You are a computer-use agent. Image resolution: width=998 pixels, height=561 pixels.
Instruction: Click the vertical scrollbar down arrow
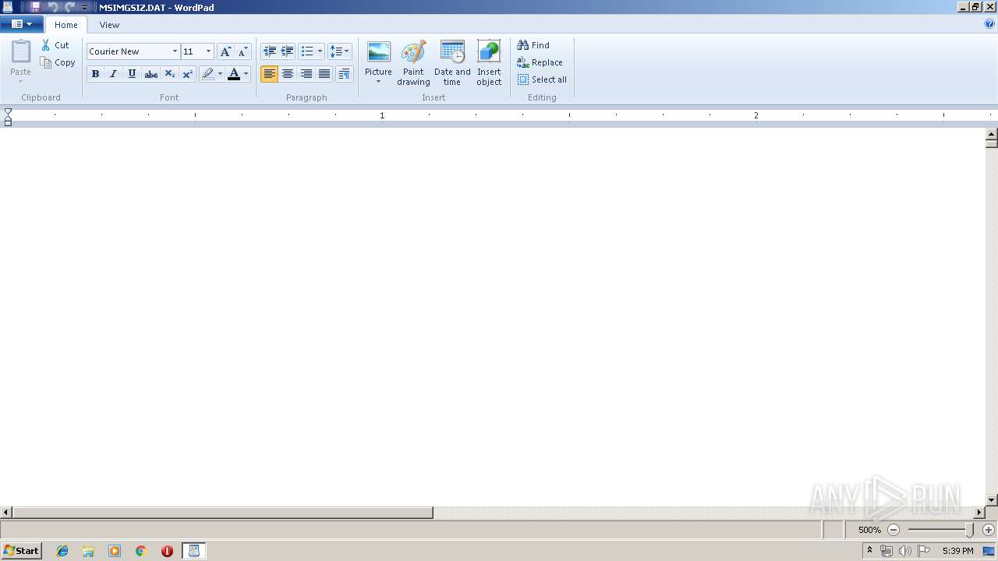click(992, 500)
